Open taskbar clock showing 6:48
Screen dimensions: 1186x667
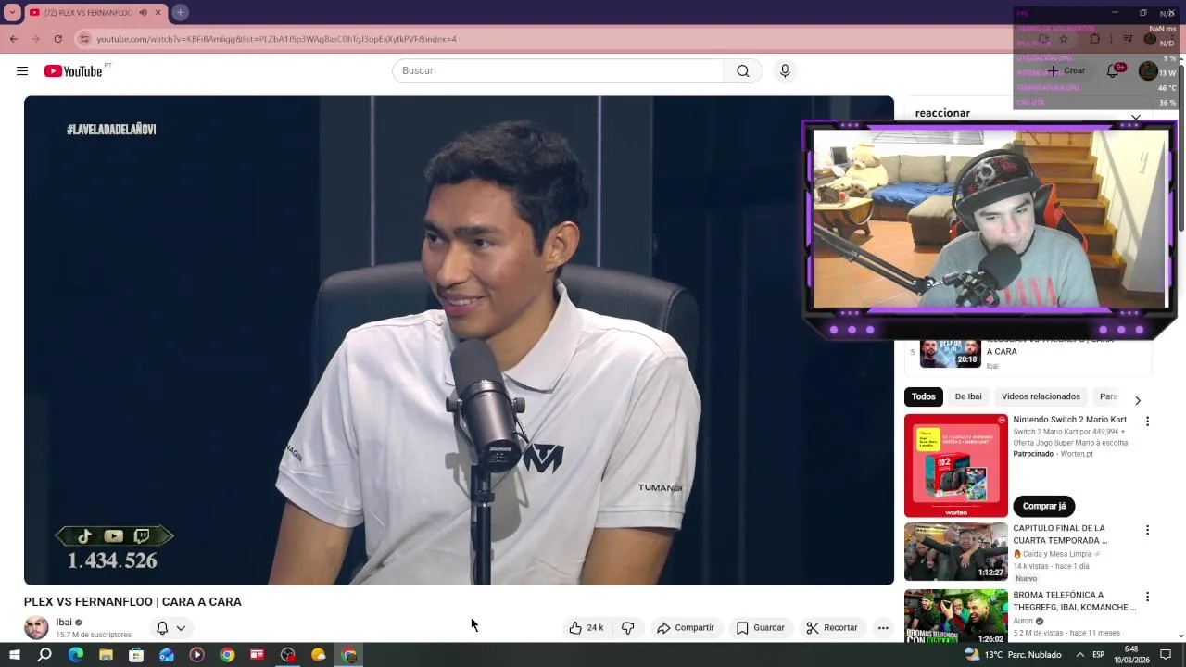[1131, 655]
